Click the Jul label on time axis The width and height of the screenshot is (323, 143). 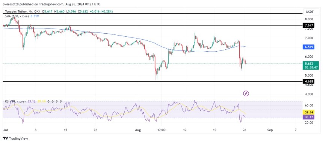point(5,130)
